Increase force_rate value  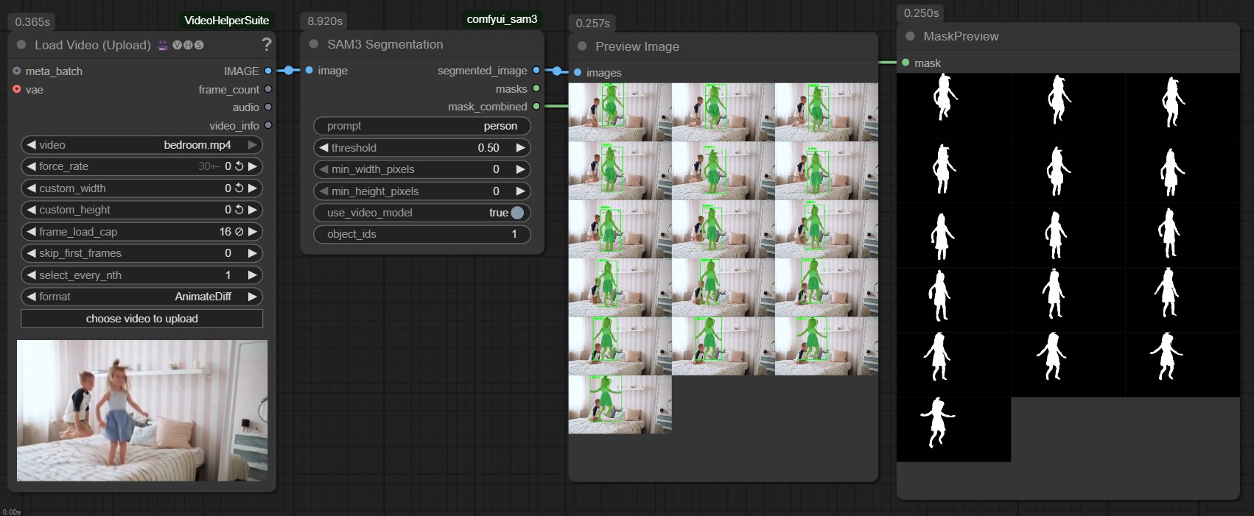(x=253, y=166)
